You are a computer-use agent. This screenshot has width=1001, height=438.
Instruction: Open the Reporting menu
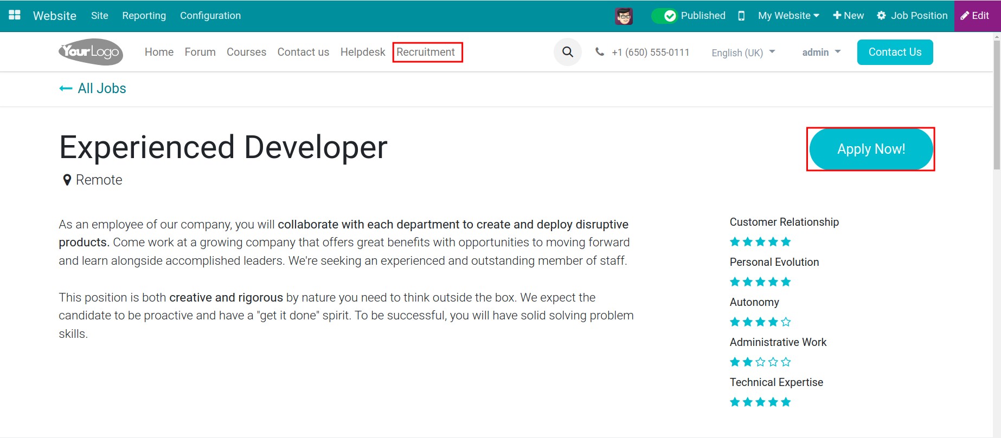[144, 16]
